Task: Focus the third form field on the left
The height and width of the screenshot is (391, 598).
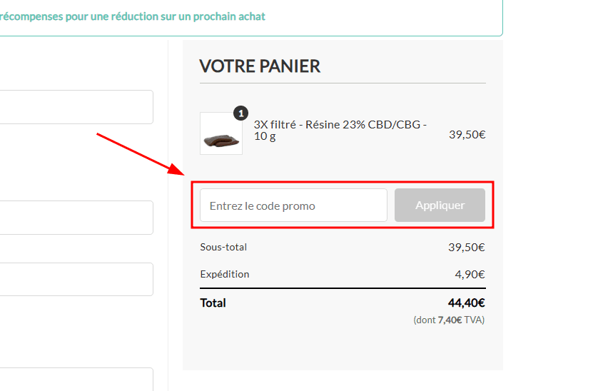Action: [x=76, y=279]
